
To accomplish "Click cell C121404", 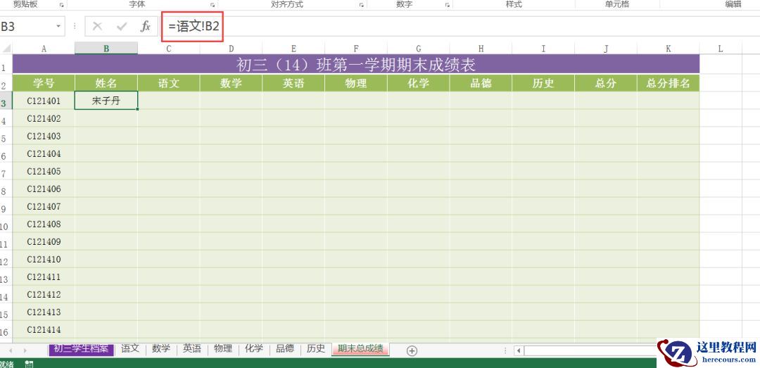I will click(44, 153).
